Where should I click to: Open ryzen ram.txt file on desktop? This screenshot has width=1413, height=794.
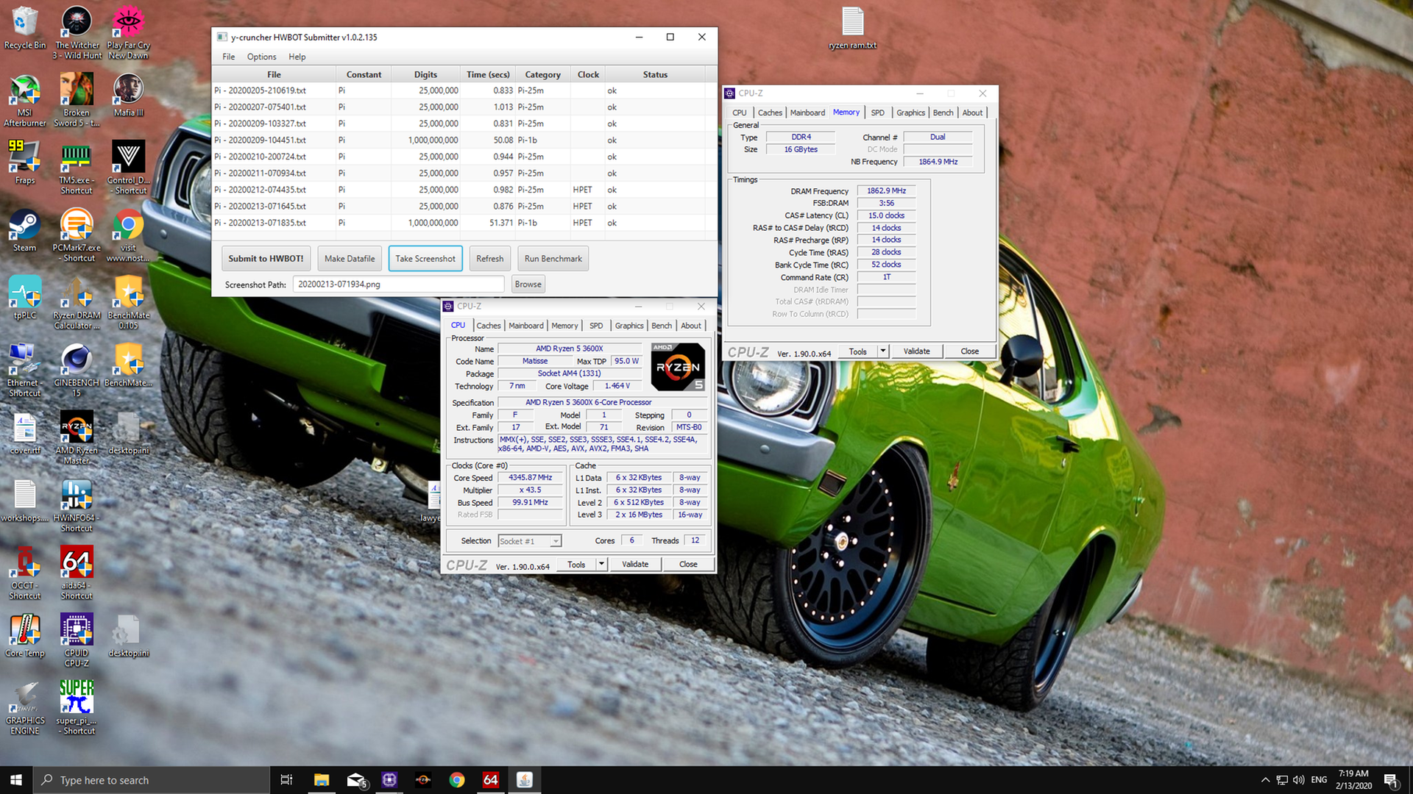(852, 28)
